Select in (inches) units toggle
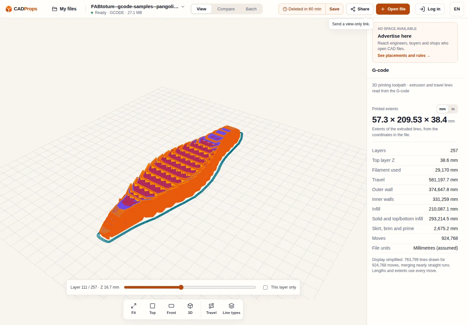The image size is (468, 325). coord(453,109)
